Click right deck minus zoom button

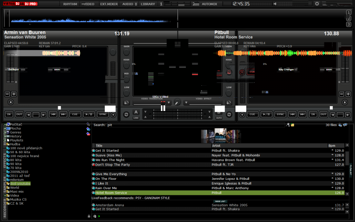(341, 94)
